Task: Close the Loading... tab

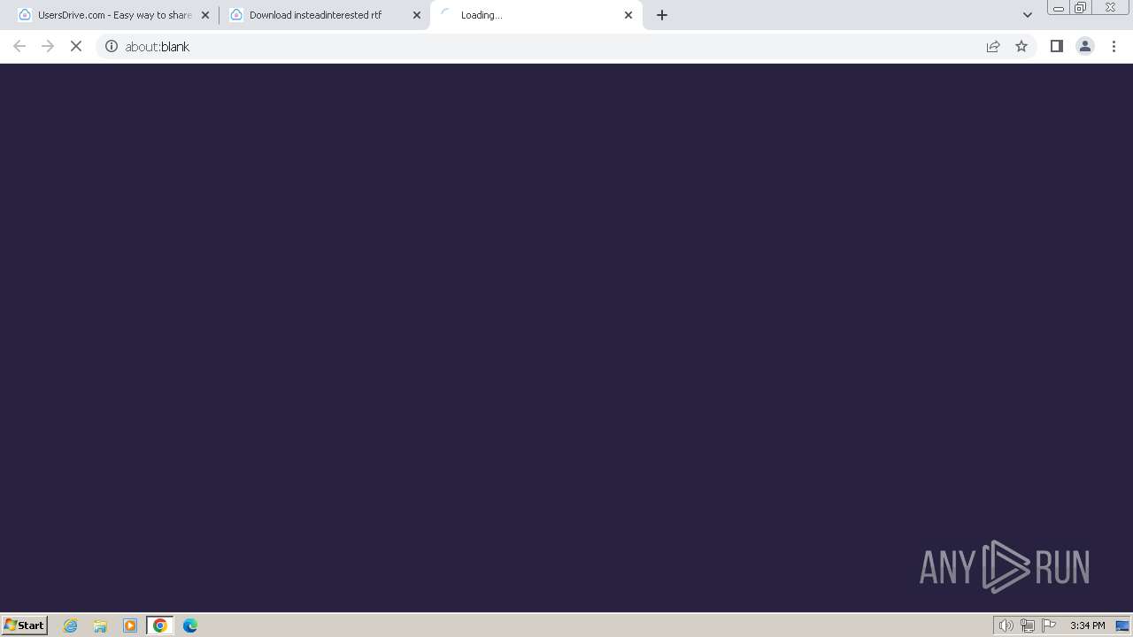Action: coord(628,15)
